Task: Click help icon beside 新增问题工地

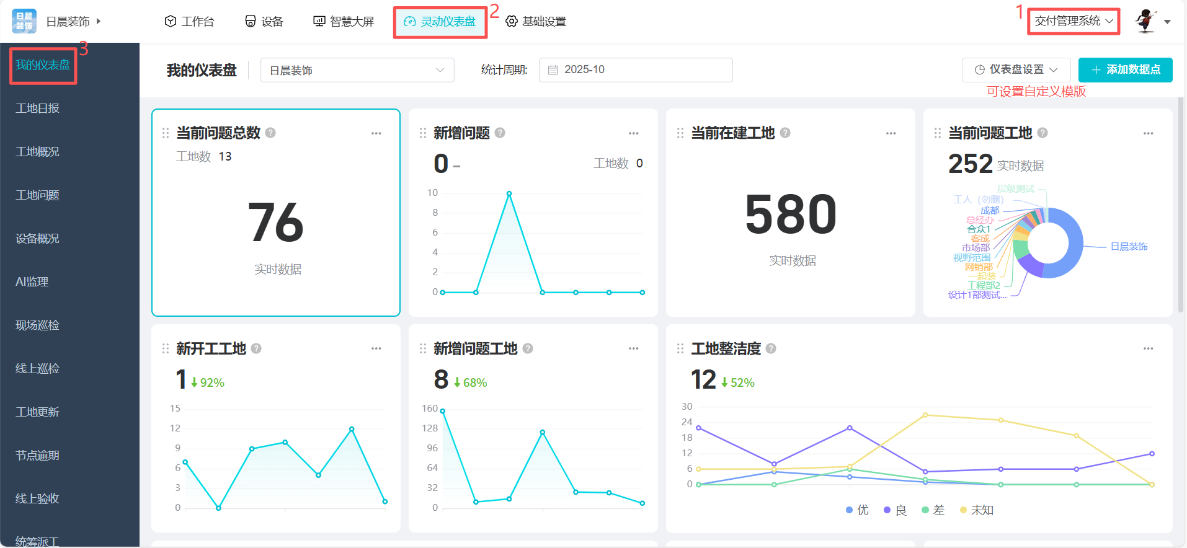Action: coord(528,348)
